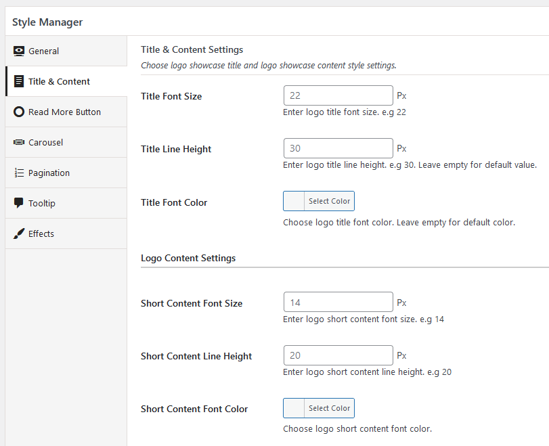This screenshot has height=446, width=549.
Task: Click the Title Line Height input field
Action: tap(338, 148)
